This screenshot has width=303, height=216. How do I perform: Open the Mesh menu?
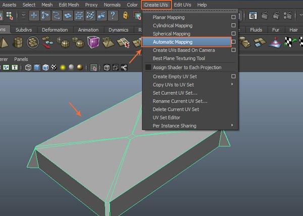pos(47,5)
